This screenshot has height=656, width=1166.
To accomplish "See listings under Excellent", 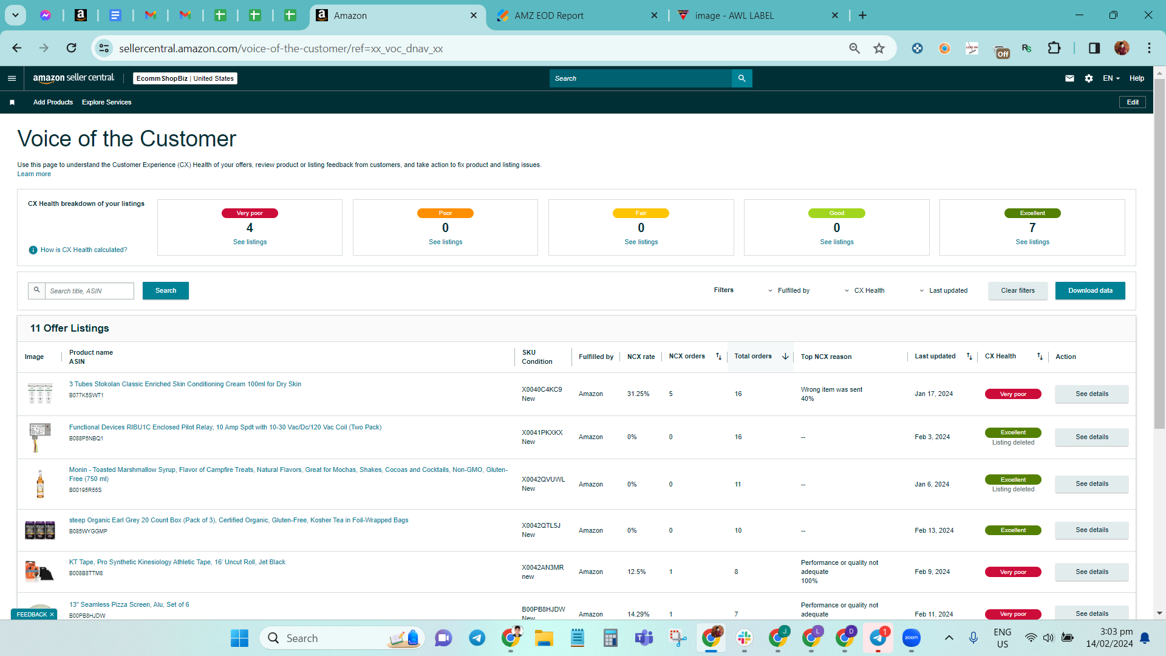I will tap(1032, 242).
